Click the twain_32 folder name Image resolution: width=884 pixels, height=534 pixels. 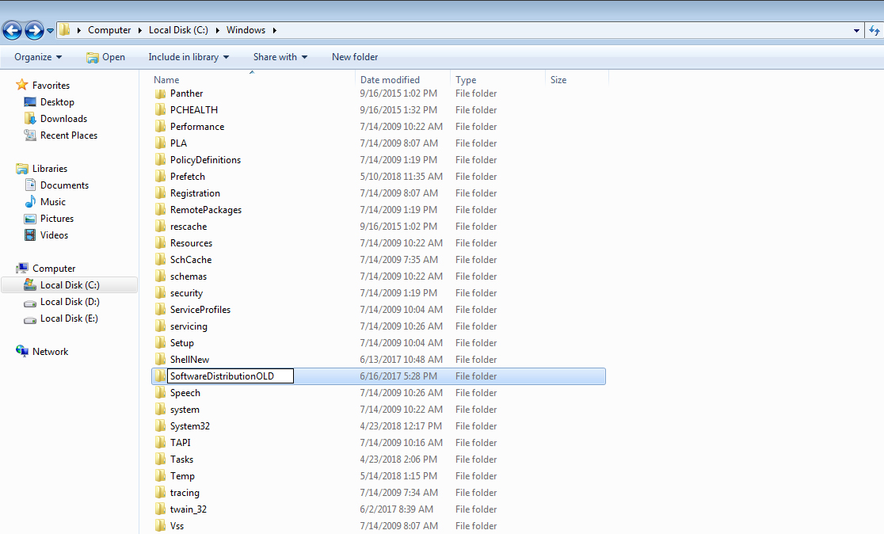189,509
